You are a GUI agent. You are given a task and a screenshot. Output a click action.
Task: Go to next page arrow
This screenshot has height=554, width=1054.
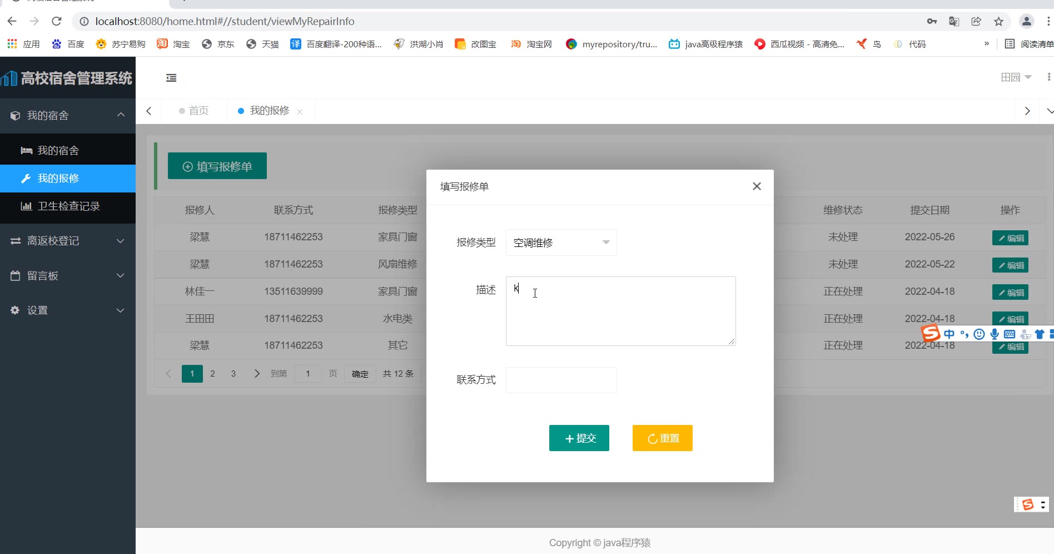pyautogui.click(x=256, y=374)
